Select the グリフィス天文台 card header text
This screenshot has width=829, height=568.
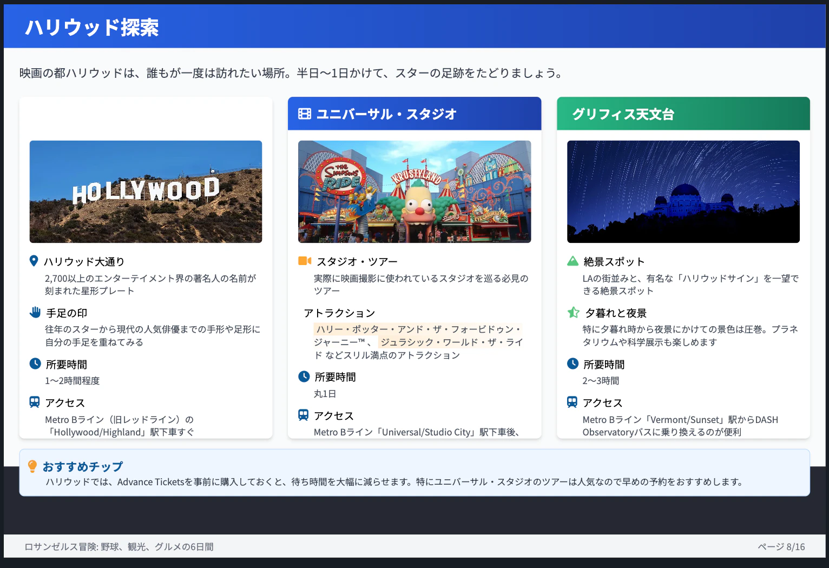(x=623, y=114)
